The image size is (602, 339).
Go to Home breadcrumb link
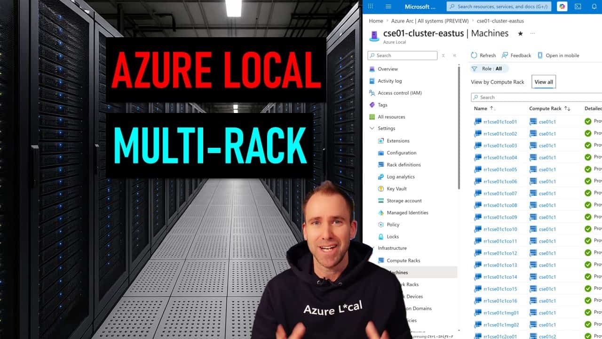(x=376, y=21)
